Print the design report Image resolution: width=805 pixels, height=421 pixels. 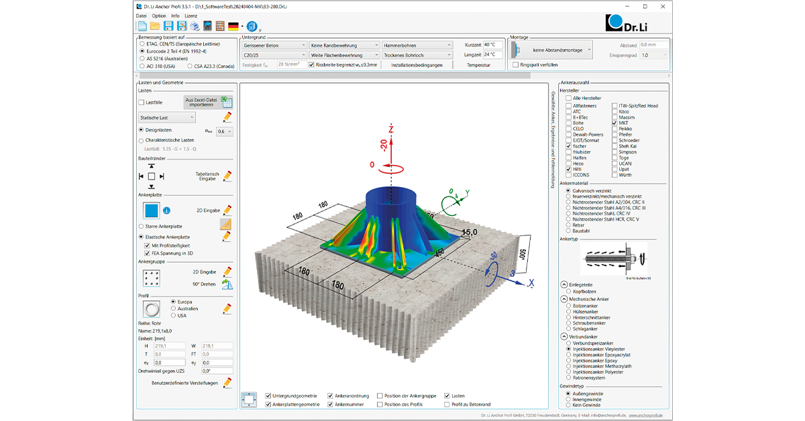(194, 26)
